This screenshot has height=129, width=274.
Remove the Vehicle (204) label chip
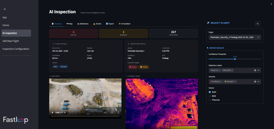(x=232, y=70)
